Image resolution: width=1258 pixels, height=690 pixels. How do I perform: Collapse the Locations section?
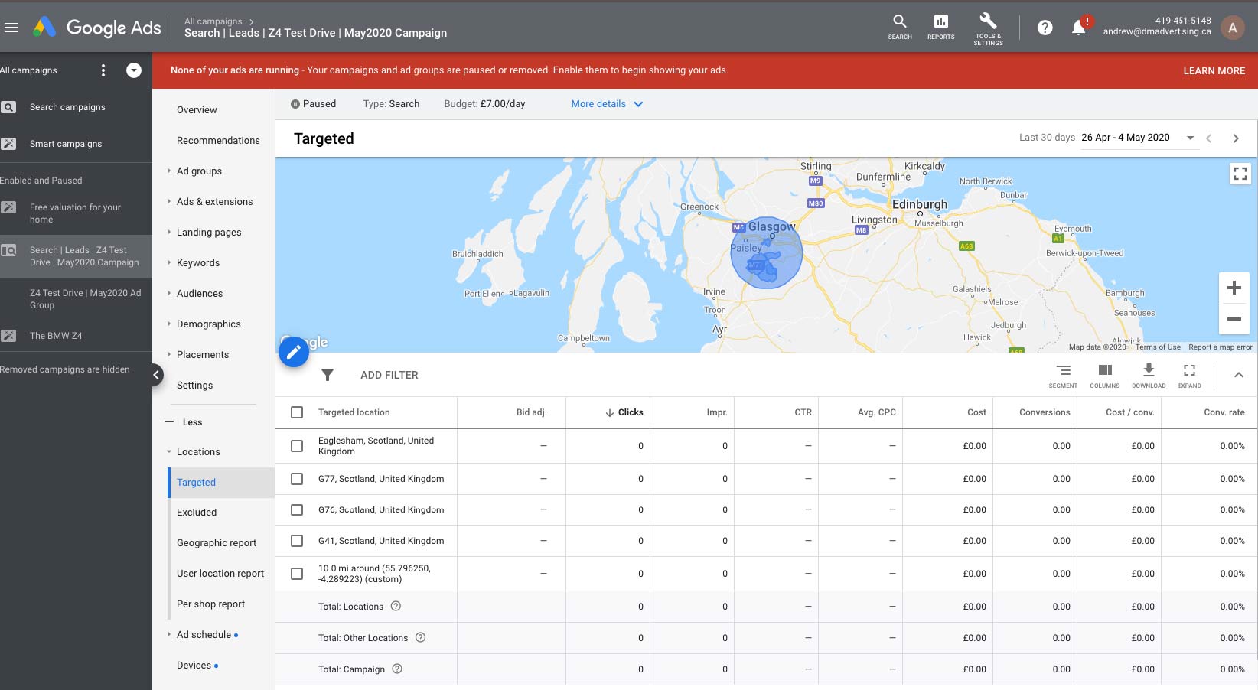click(x=198, y=452)
